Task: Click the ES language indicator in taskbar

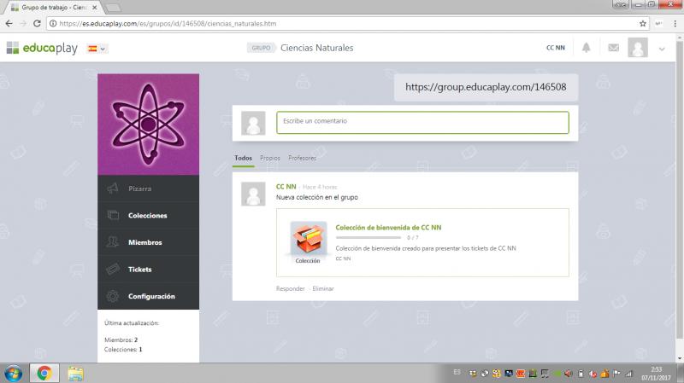Action: pos(457,372)
